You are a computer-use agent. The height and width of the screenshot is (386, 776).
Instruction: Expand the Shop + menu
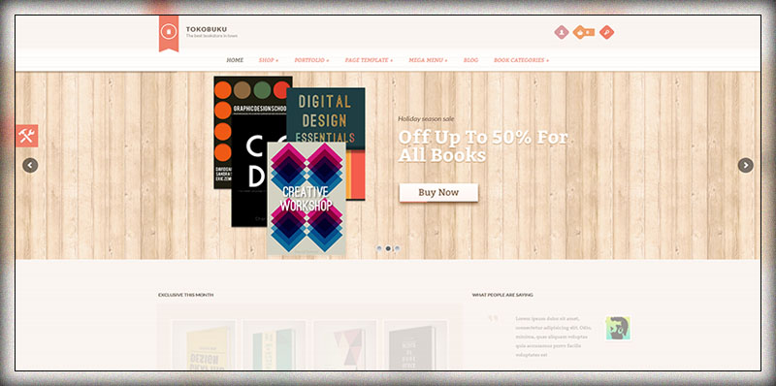pyautogui.click(x=269, y=60)
